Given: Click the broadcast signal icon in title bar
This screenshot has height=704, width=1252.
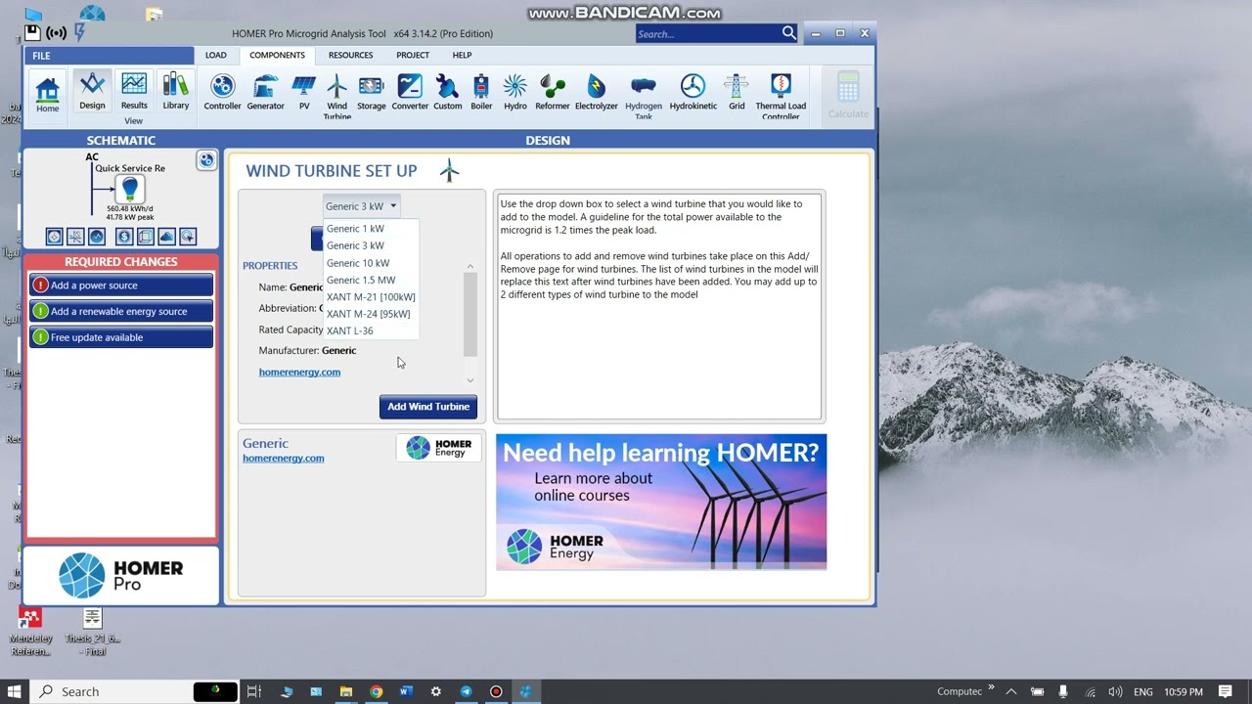Looking at the screenshot, I should click(x=57, y=33).
